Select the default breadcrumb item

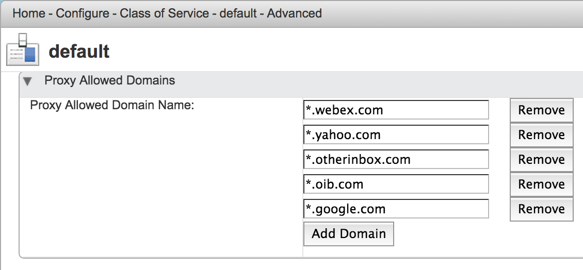[238, 13]
